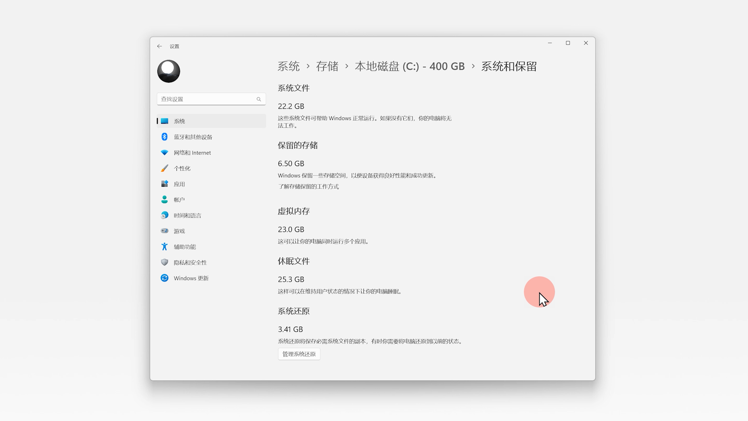The height and width of the screenshot is (421, 748).
Task: Open Windows 更新 section
Action: [191, 278]
